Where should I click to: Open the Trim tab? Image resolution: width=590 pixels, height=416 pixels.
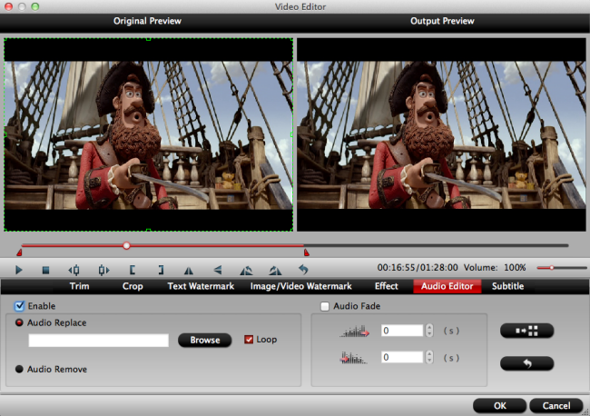79,286
